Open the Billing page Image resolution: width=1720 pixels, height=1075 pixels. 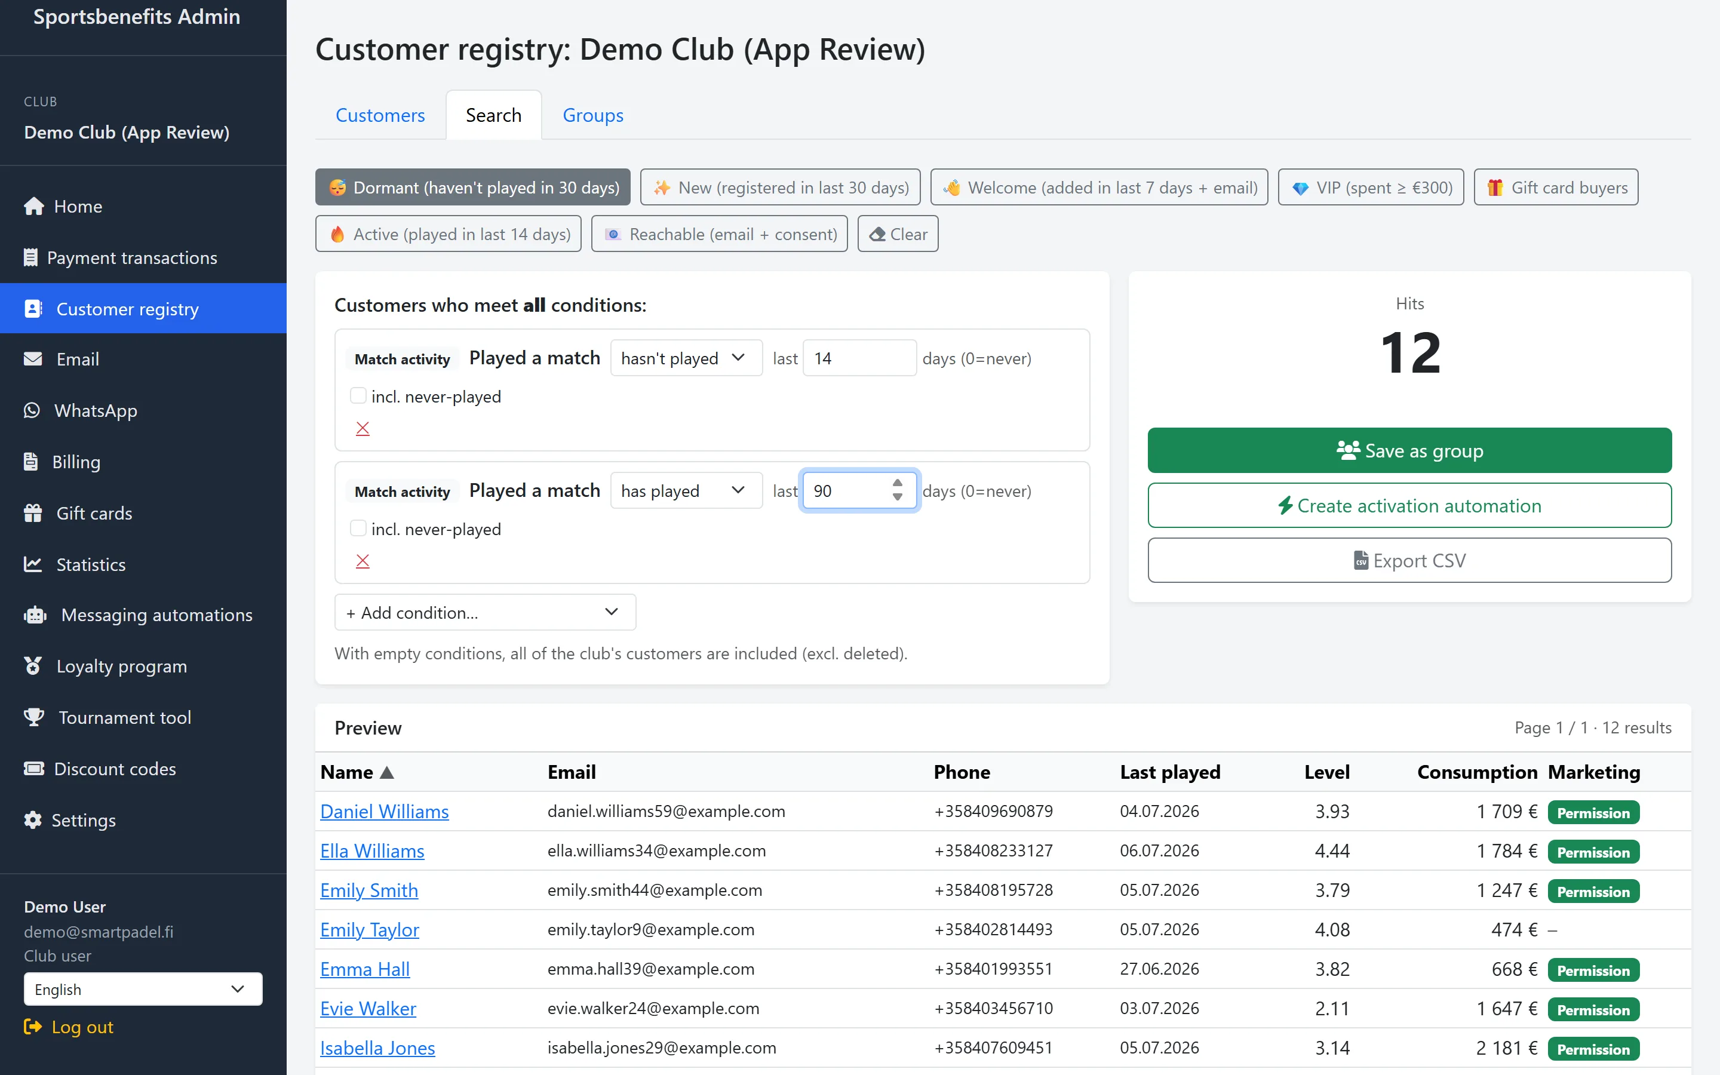pos(143,462)
